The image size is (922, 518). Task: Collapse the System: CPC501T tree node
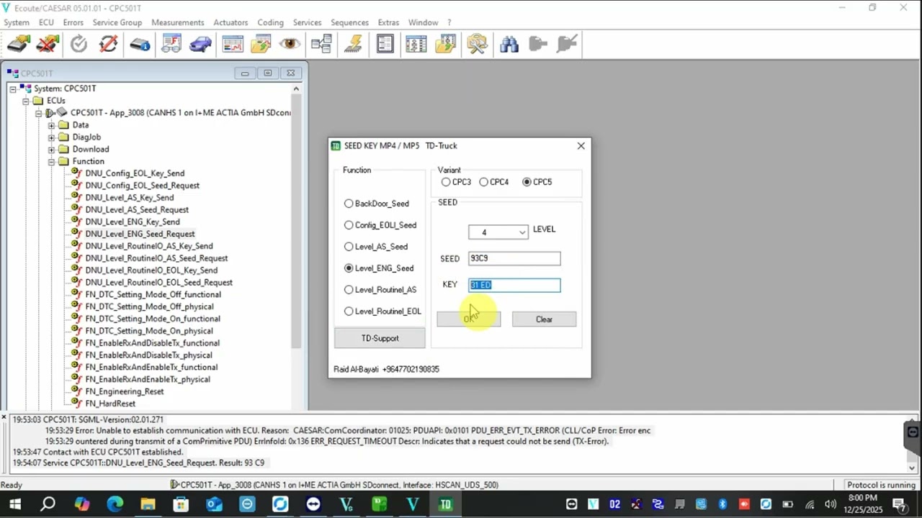tap(13, 88)
